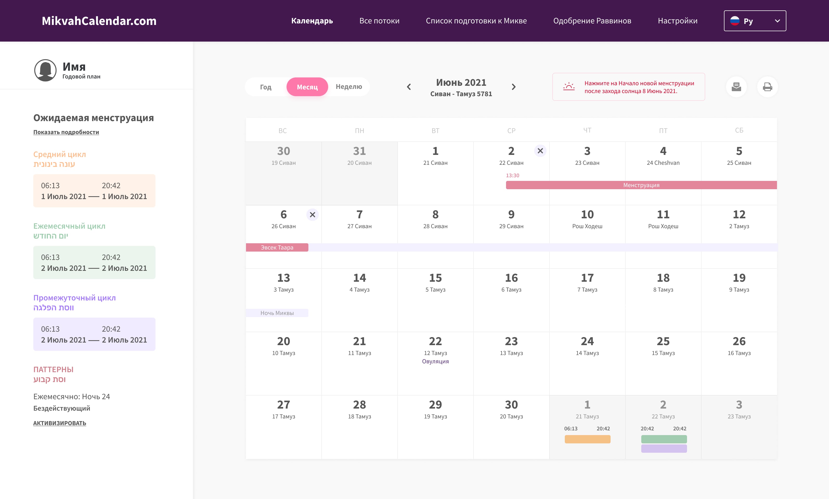Open Настройки in top navigation
829x499 pixels.
(677, 21)
